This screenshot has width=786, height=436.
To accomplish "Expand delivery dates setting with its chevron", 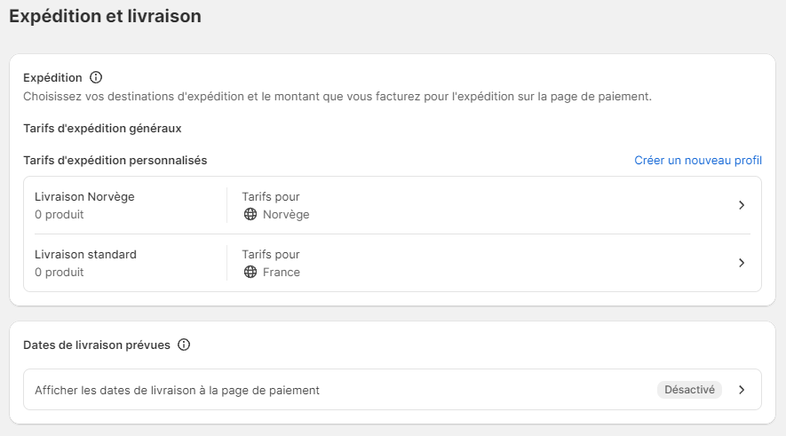I will 742,389.
